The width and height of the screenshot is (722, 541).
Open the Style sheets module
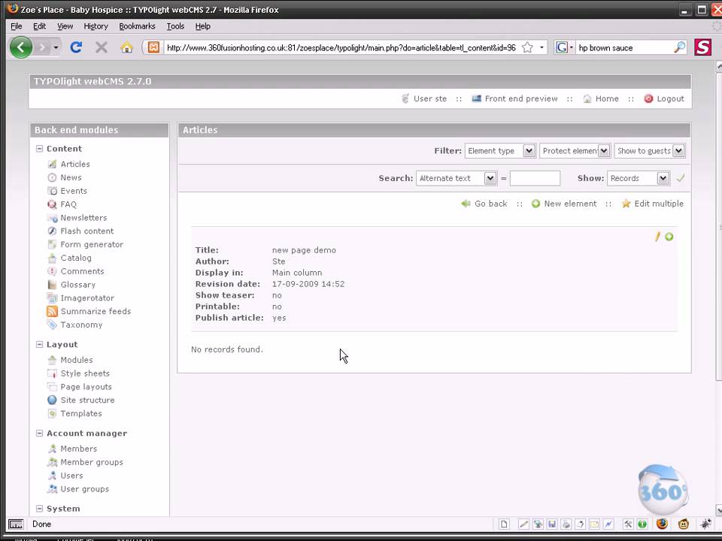(85, 373)
